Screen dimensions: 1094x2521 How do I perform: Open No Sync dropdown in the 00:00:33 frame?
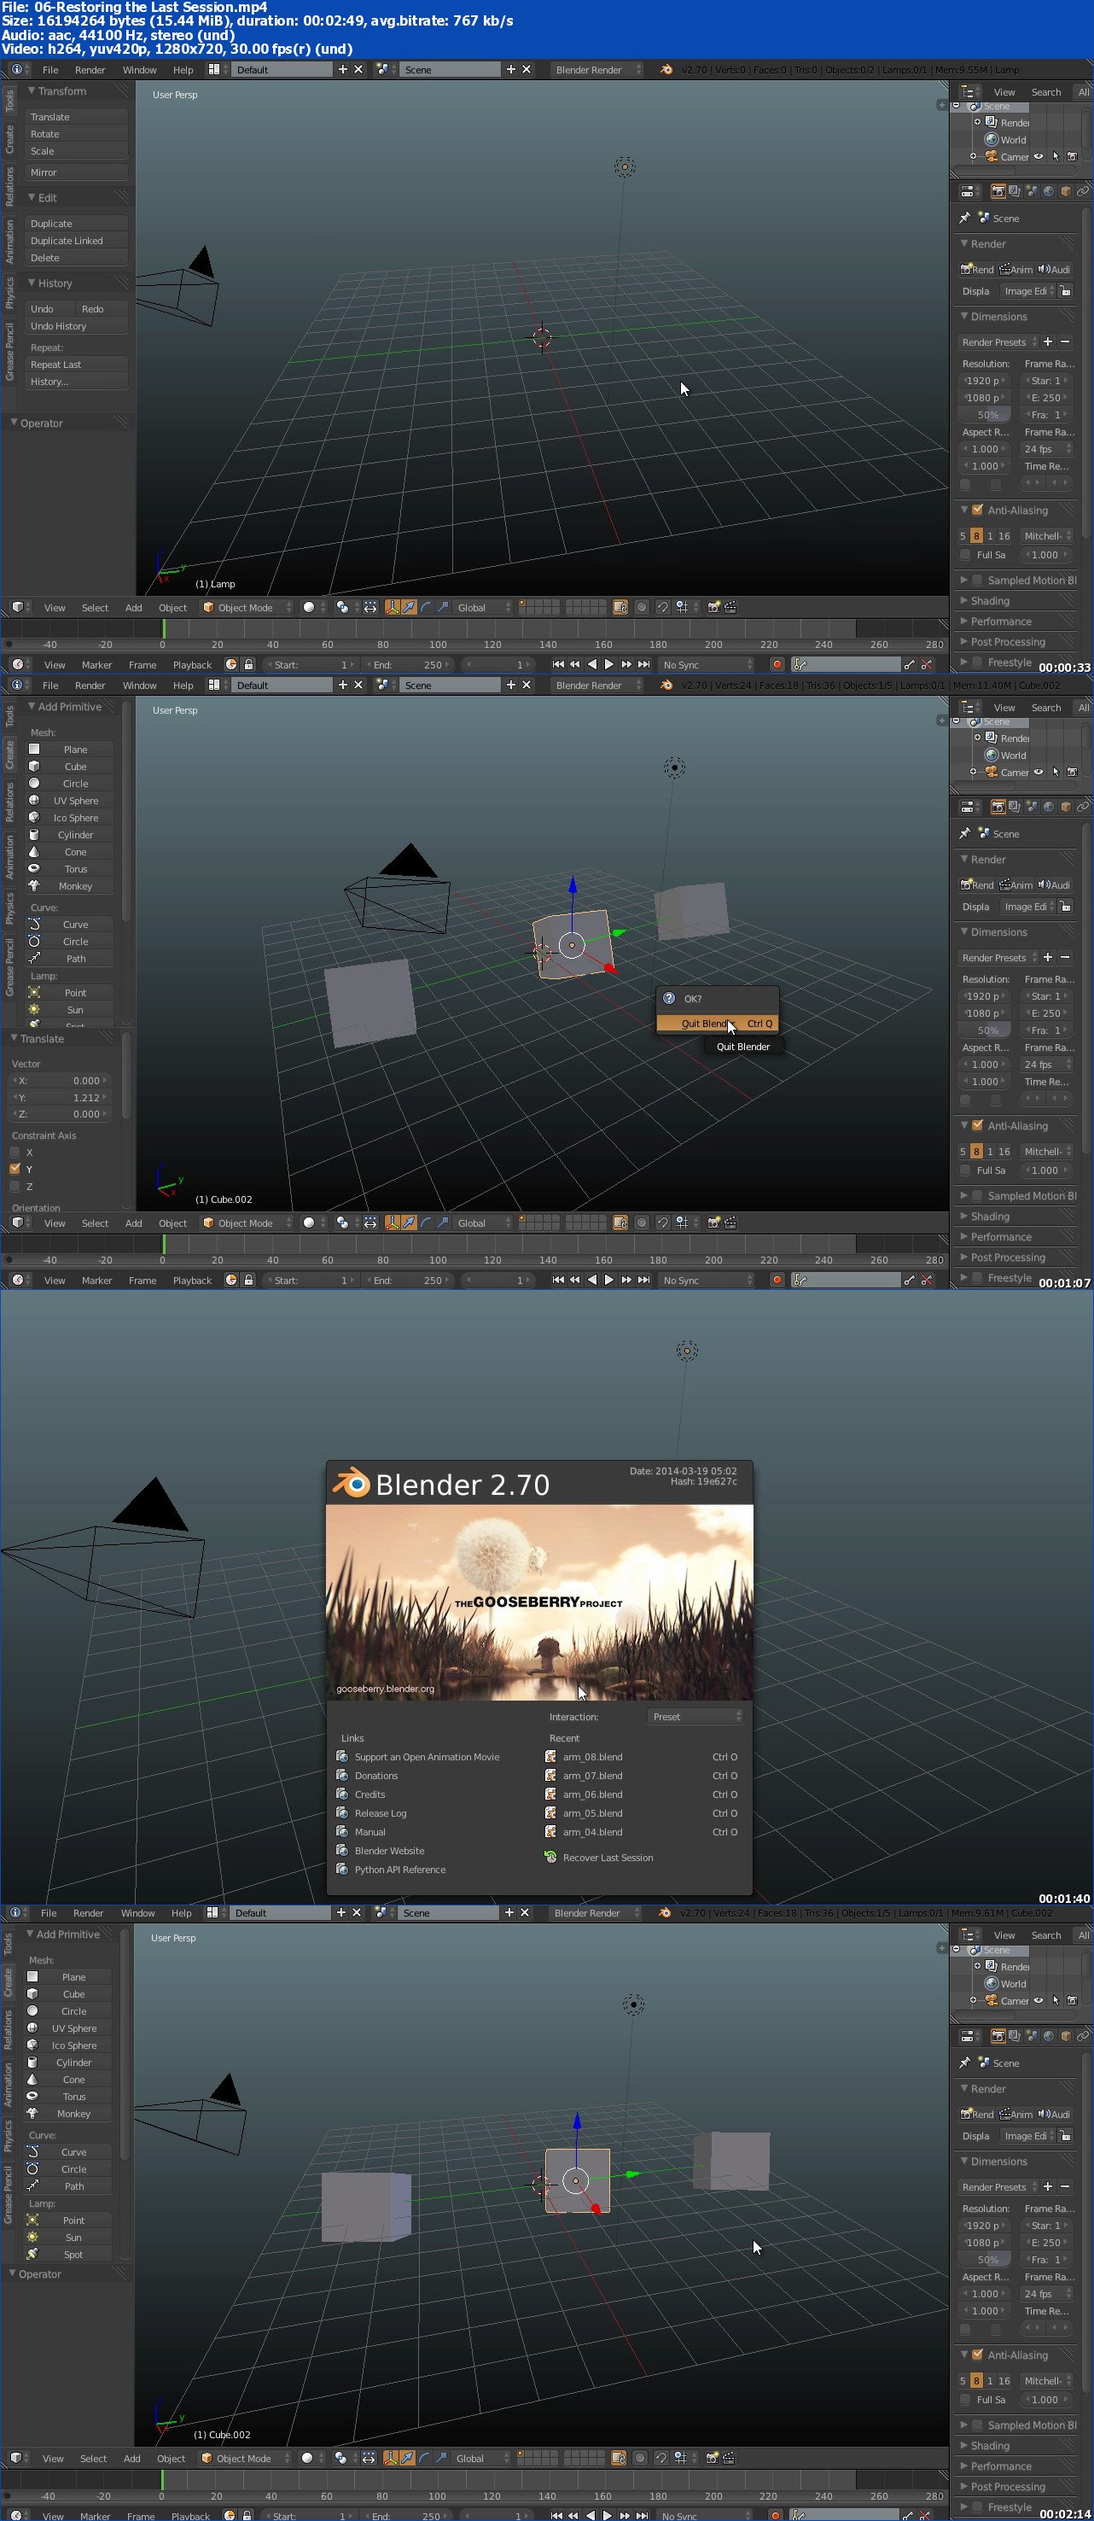tap(707, 664)
